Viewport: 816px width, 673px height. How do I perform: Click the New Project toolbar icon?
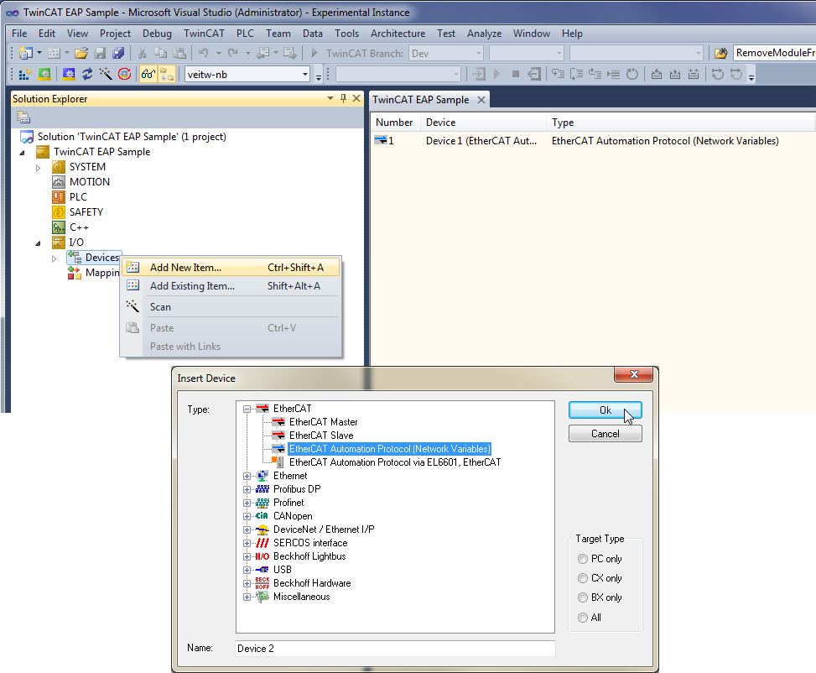(25, 53)
